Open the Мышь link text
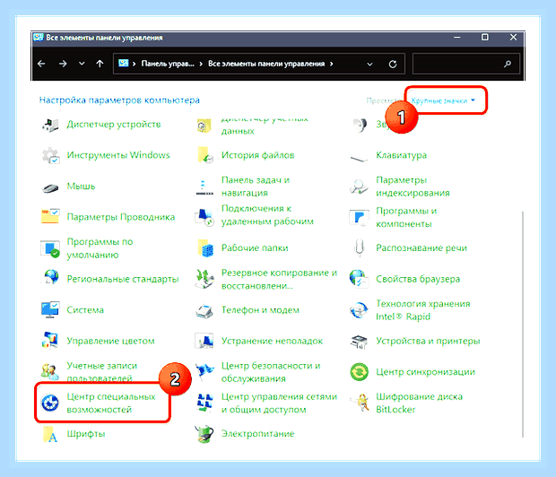Image resolution: width=556 pixels, height=477 pixels. point(82,186)
